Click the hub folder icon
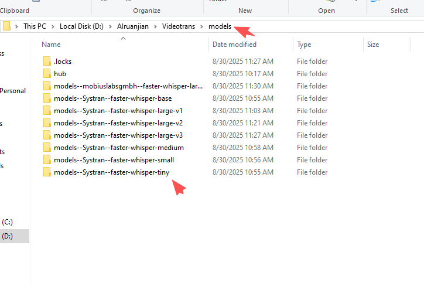 47,74
